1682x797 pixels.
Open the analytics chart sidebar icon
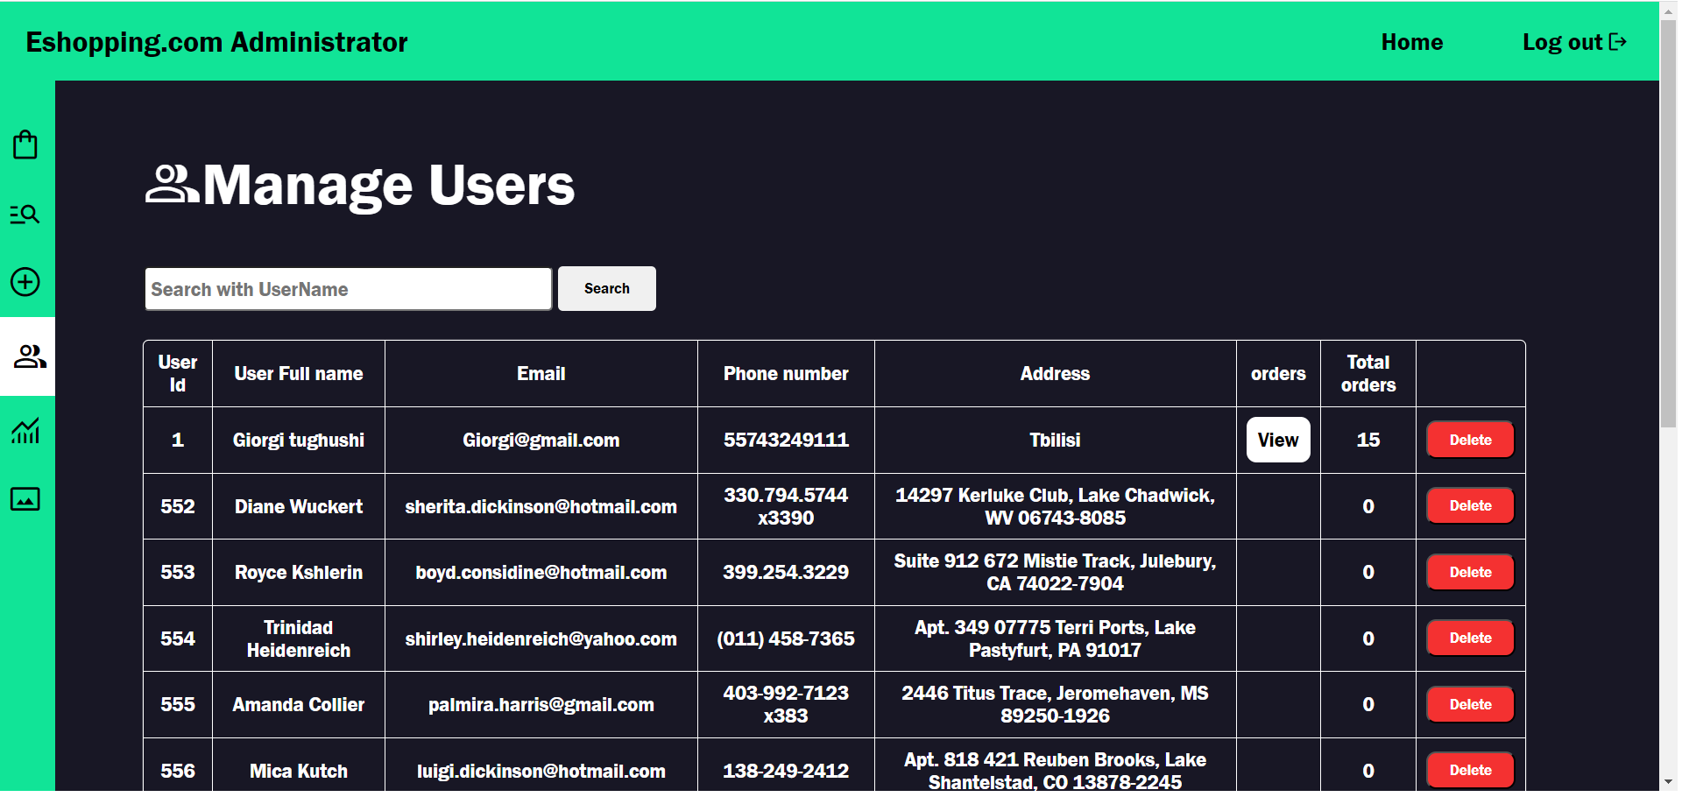point(26,430)
